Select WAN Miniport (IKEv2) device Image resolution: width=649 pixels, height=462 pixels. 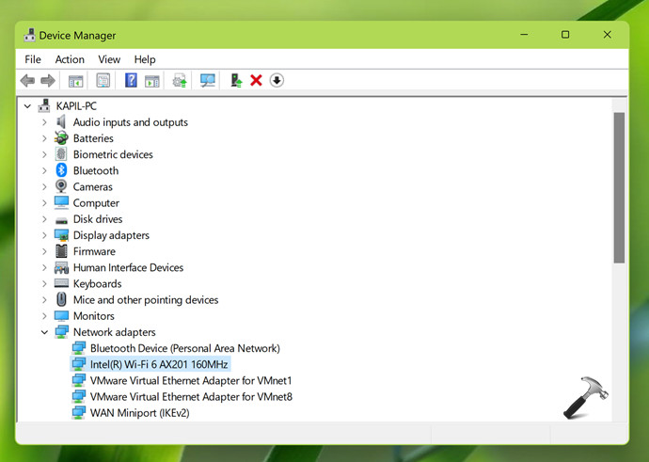pos(139,413)
